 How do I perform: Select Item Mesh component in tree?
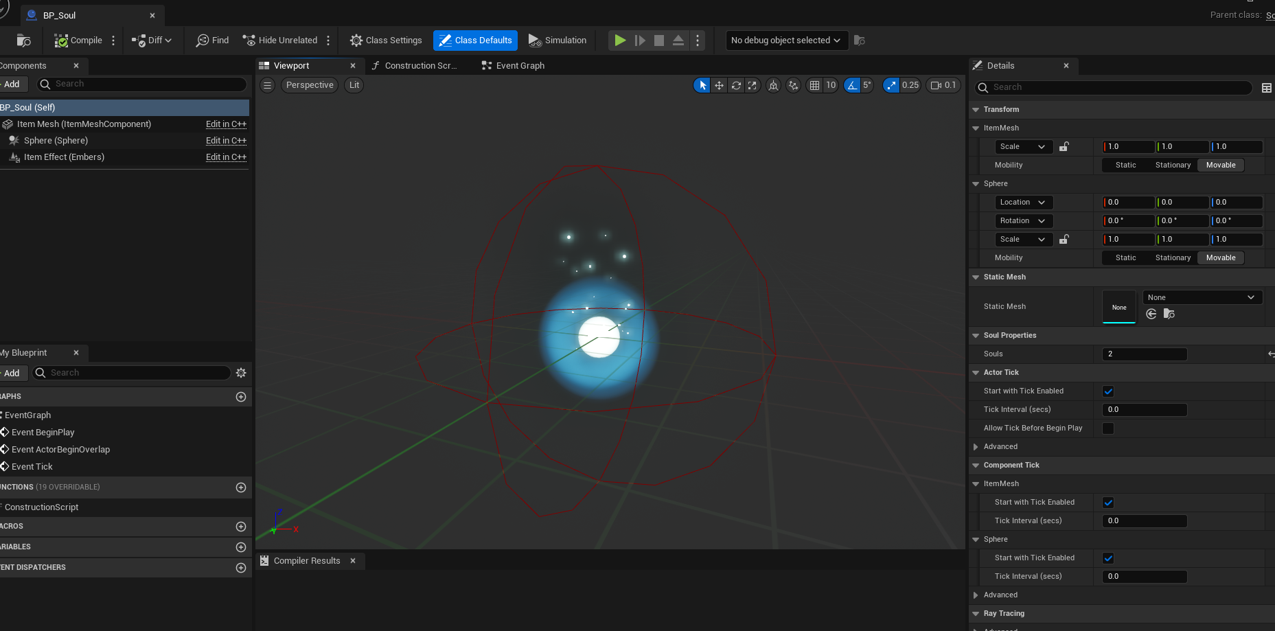click(84, 124)
